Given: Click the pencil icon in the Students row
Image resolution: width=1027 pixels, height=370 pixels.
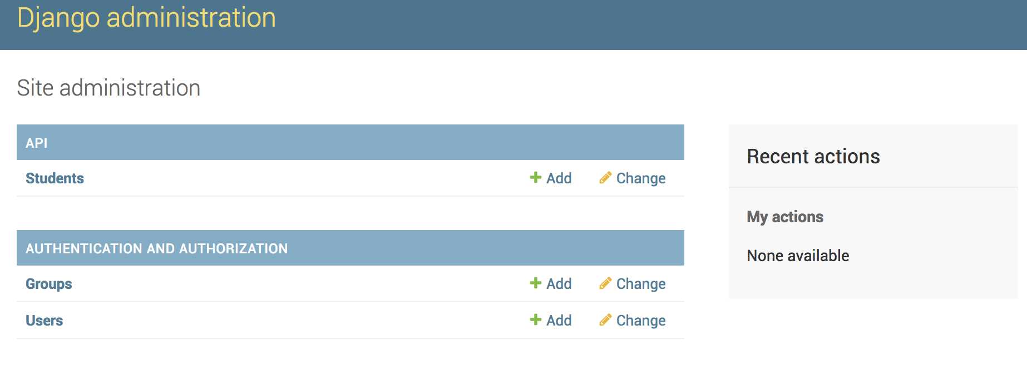Looking at the screenshot, I should click(x=605, y=178).
